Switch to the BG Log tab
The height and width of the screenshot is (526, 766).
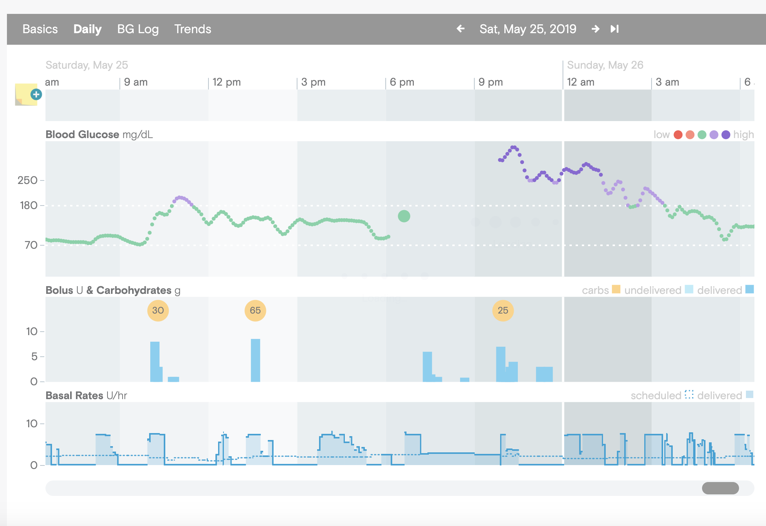point(138,29)
